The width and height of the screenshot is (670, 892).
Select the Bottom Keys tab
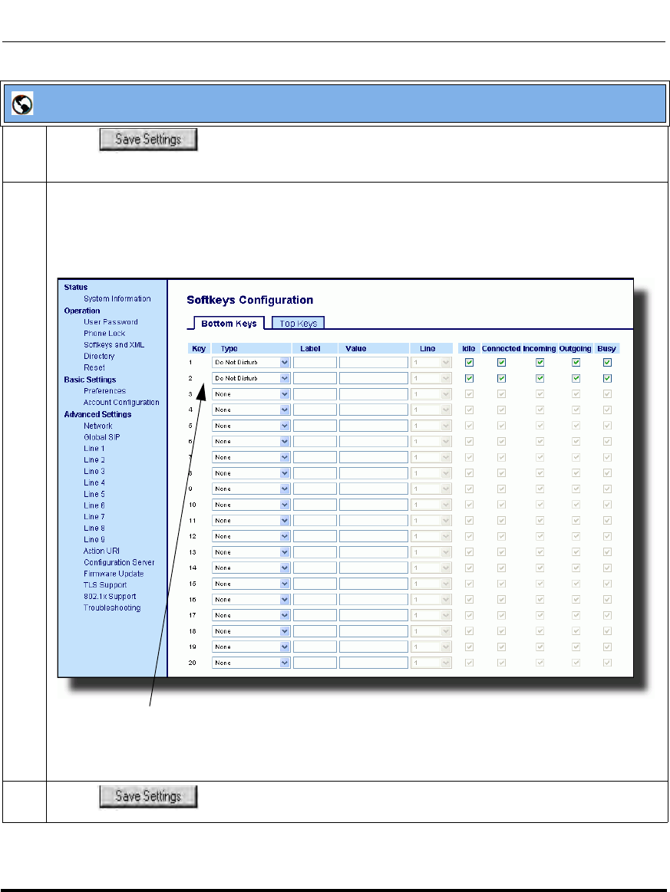pos(229,323)
